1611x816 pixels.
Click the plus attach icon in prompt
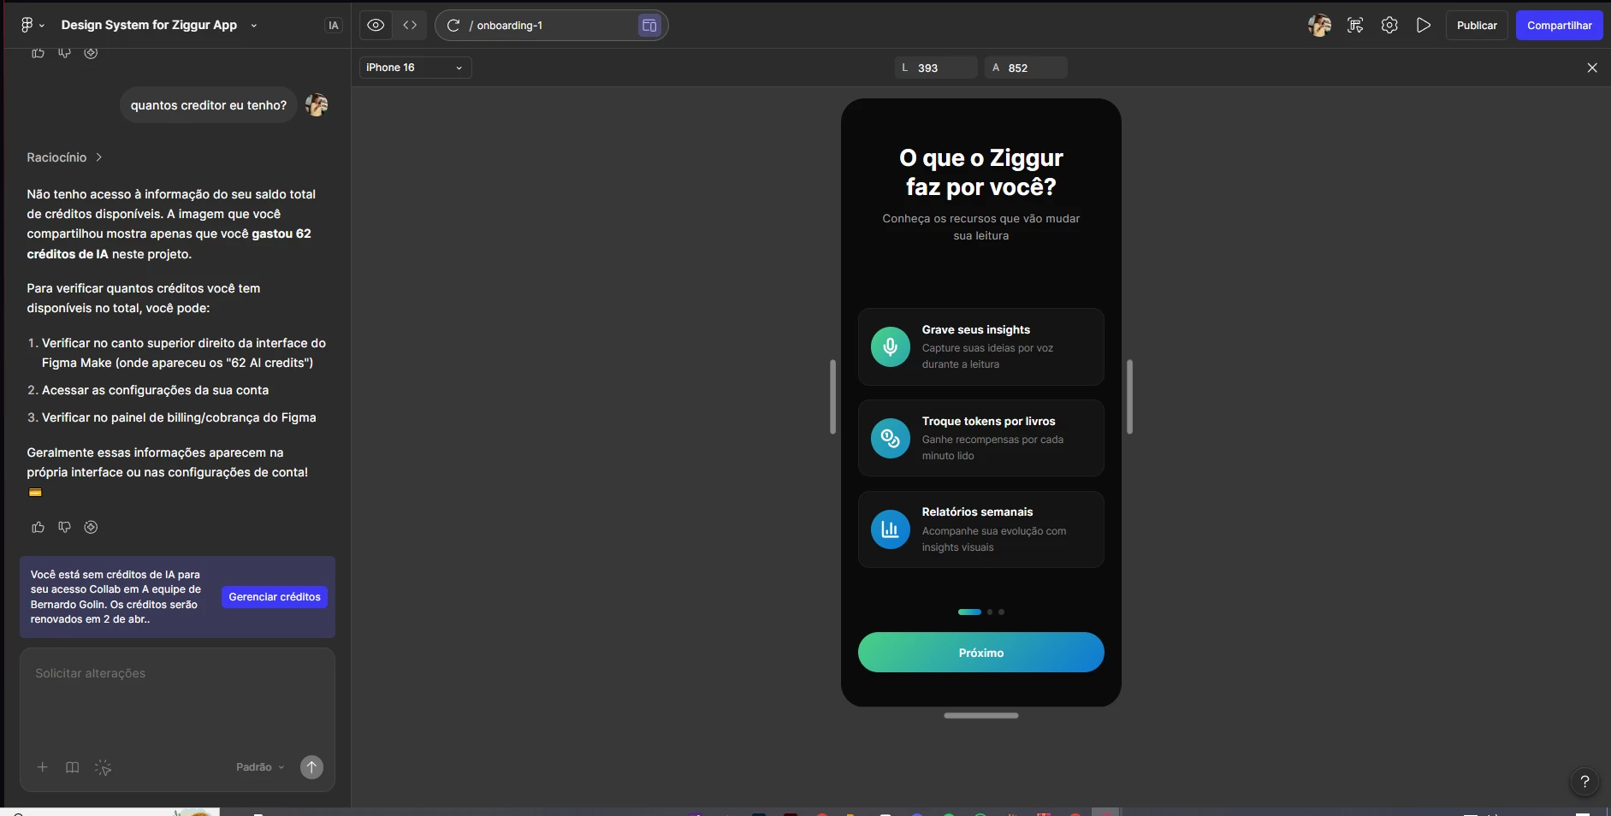pyautogui.click(x=42, y=767)
